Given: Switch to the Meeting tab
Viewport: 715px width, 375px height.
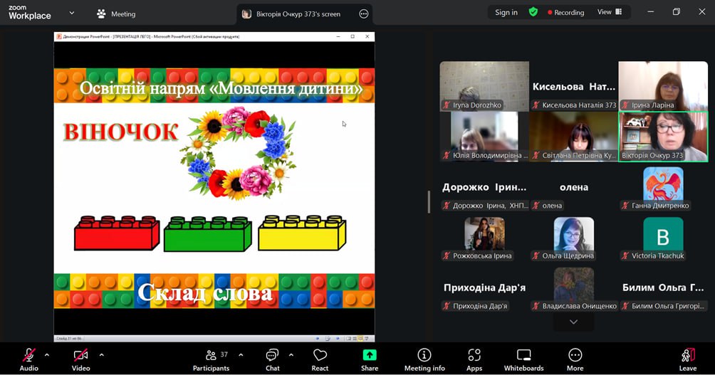Looking at the screenshot, I should 116,14.
